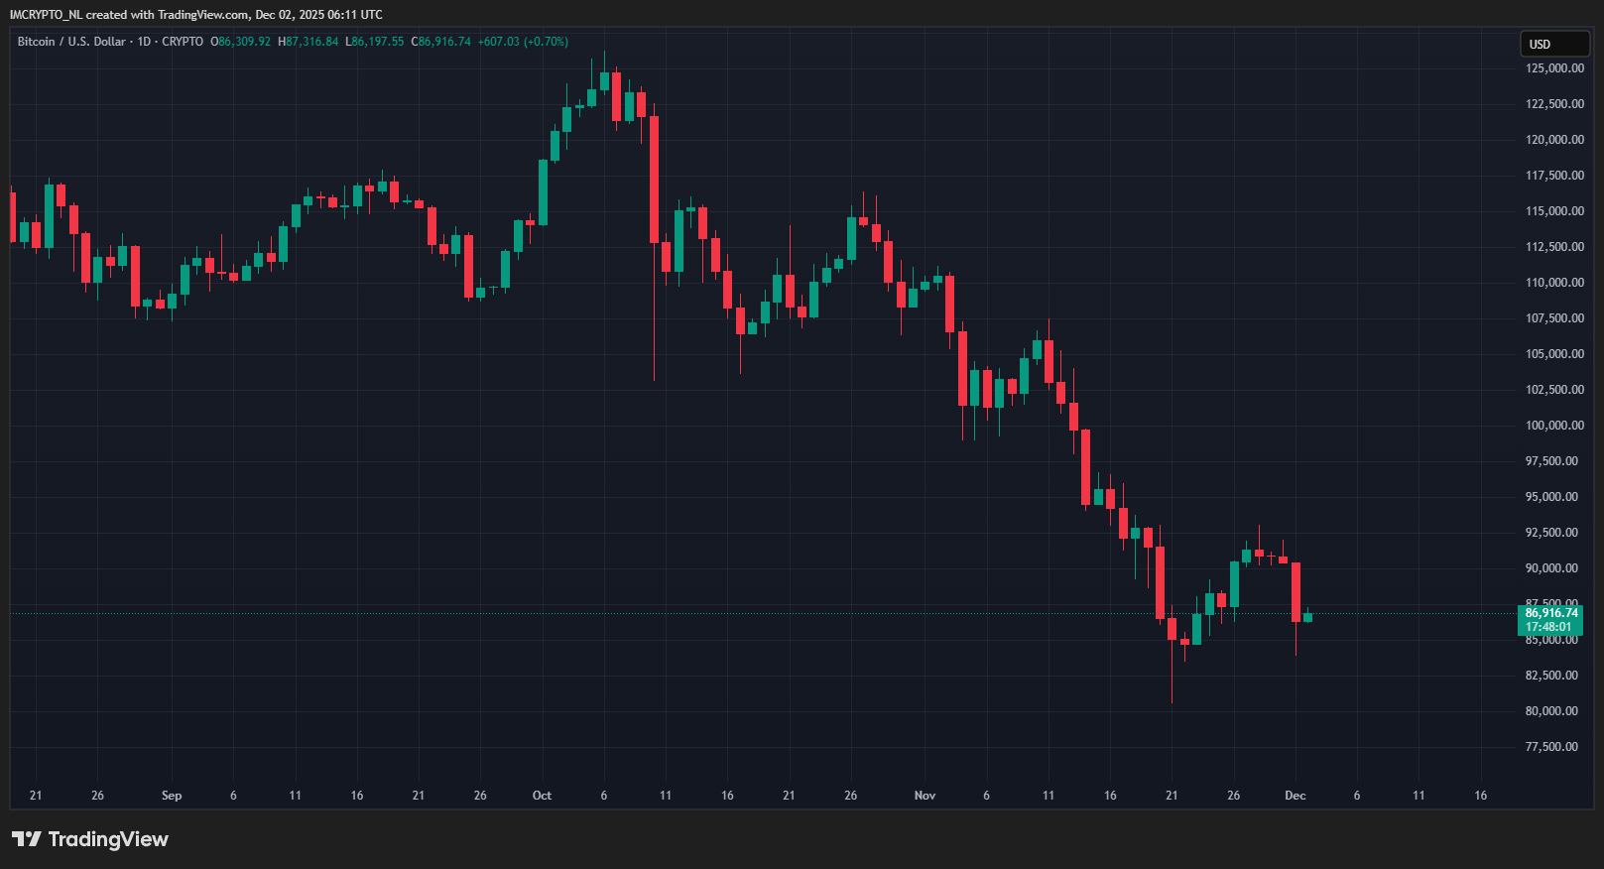The width and height of the screenshot is (1604, 869).
Task: Select the Nov marker on time axis
Action: pos(925,796)
